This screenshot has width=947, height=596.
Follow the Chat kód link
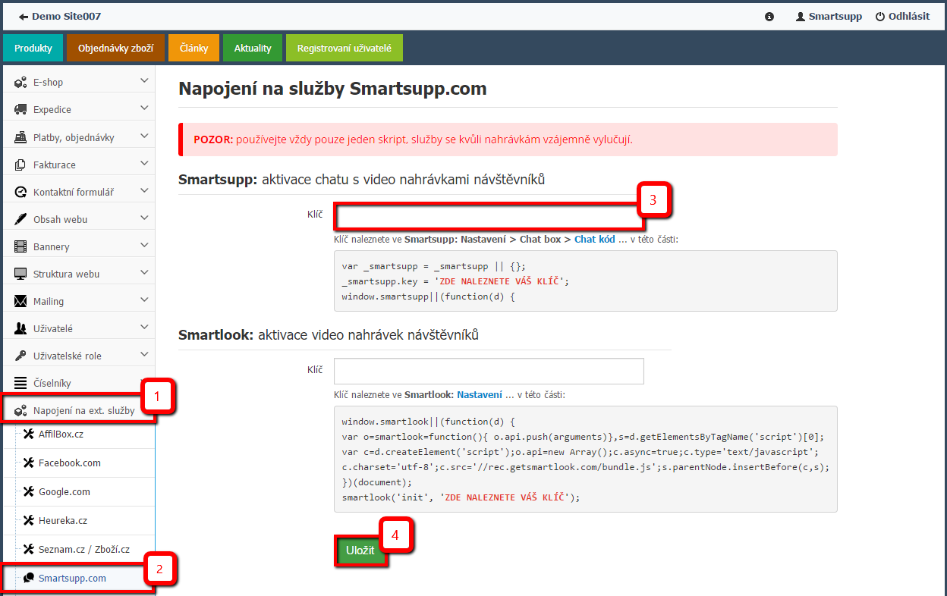[594, 239]
